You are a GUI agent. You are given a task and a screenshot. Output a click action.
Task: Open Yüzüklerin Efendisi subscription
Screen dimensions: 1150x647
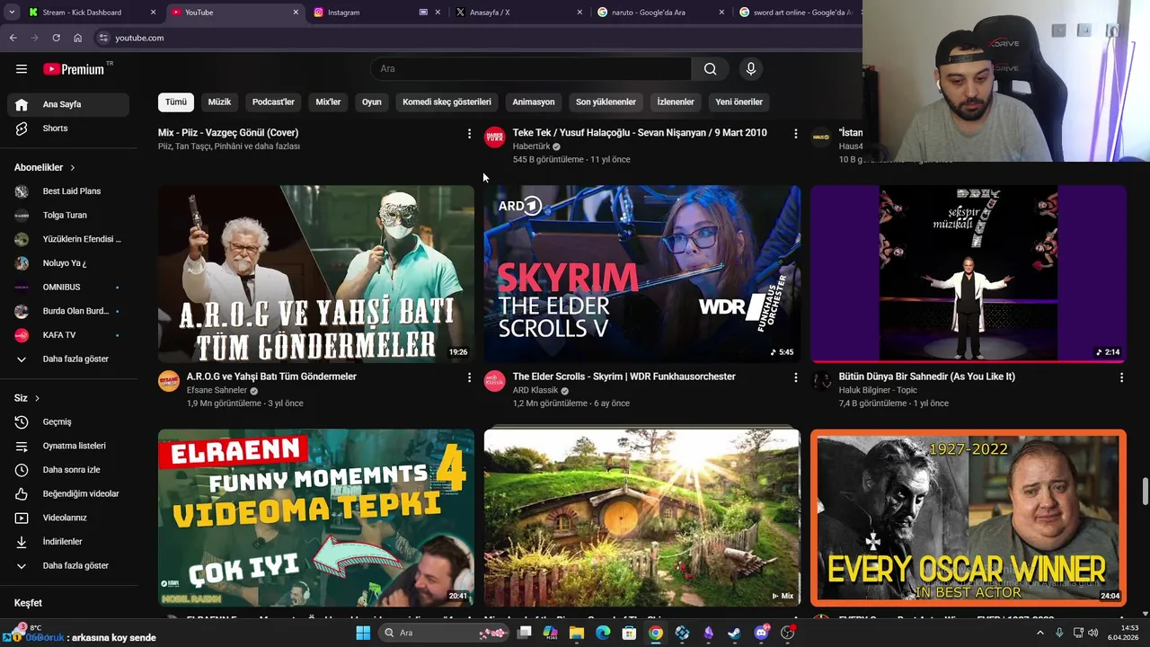coord(68,239)
